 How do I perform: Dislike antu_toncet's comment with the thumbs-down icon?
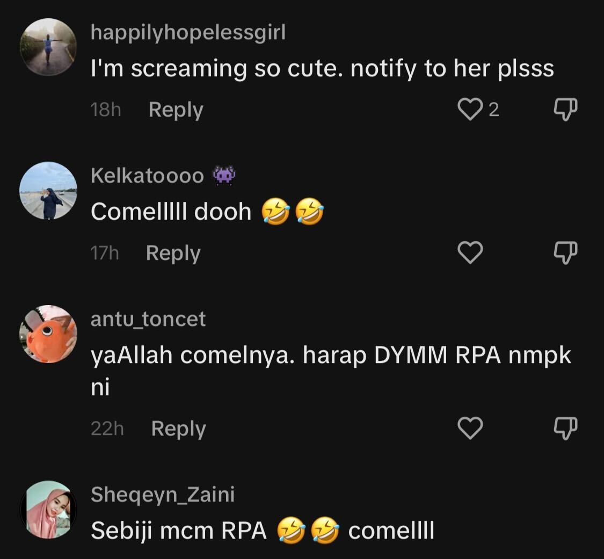(x=565, y=428)
